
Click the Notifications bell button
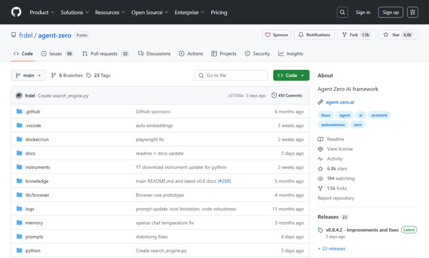point(314,35)
